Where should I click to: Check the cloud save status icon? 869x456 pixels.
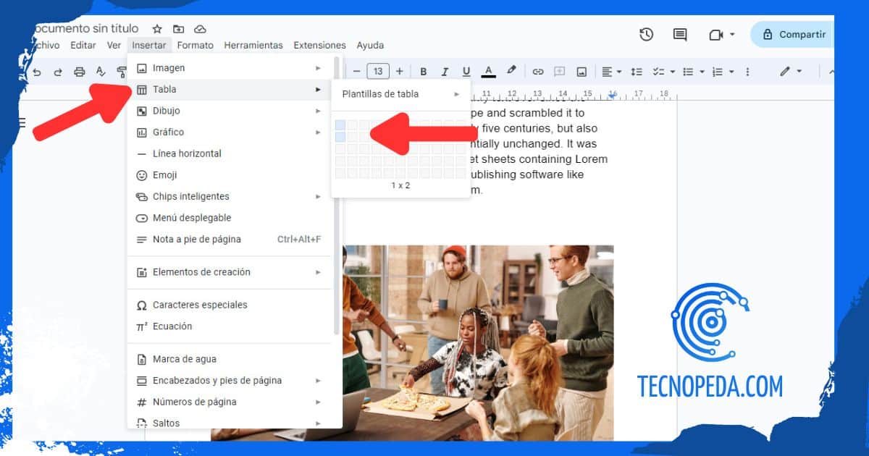200,29
